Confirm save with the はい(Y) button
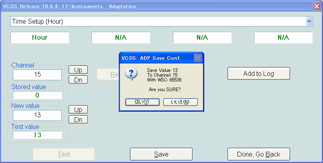The image size is (323, 163). [142, 102]
